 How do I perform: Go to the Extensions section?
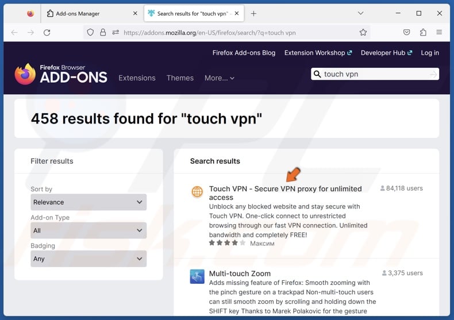[x=137, y=78]
